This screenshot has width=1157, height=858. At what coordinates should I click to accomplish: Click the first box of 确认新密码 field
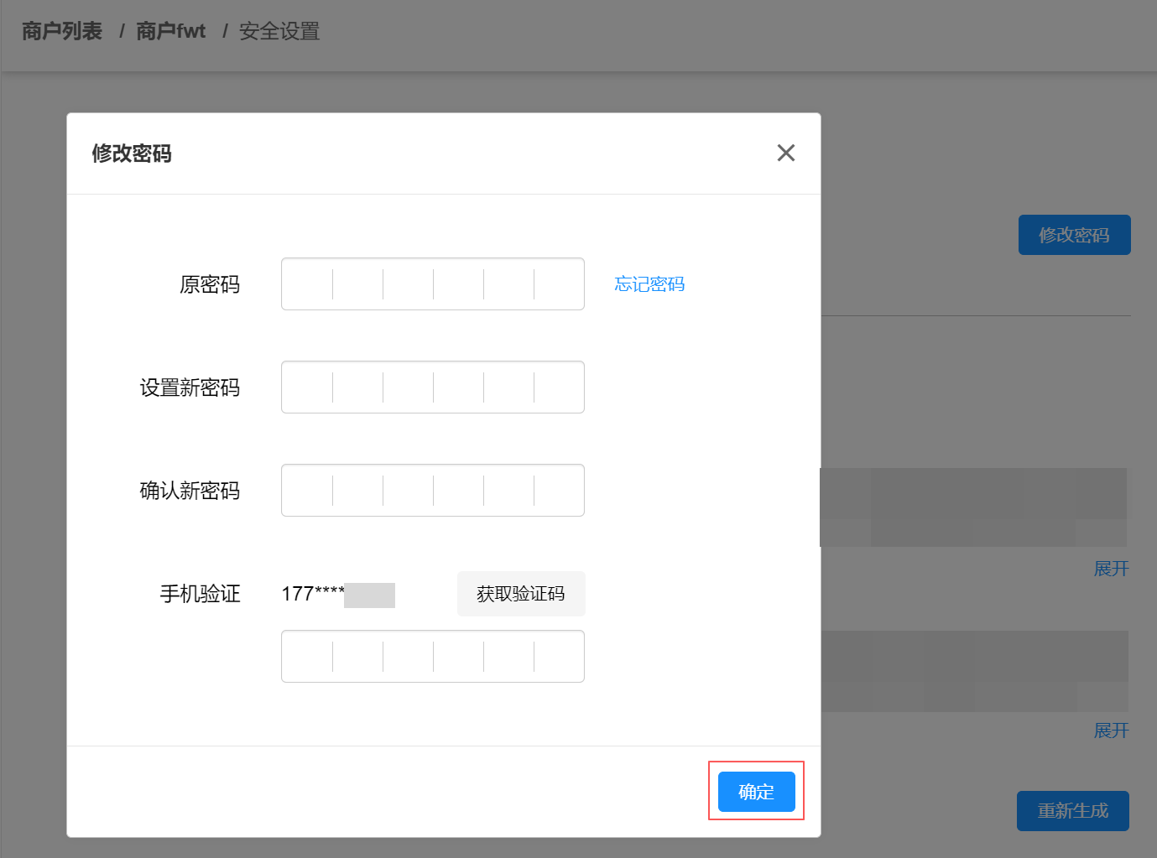coord(306,490)
